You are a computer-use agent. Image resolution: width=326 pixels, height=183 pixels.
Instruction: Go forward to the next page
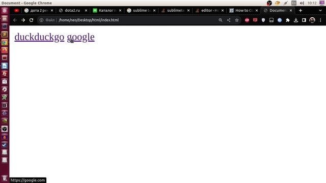(23, 20)
